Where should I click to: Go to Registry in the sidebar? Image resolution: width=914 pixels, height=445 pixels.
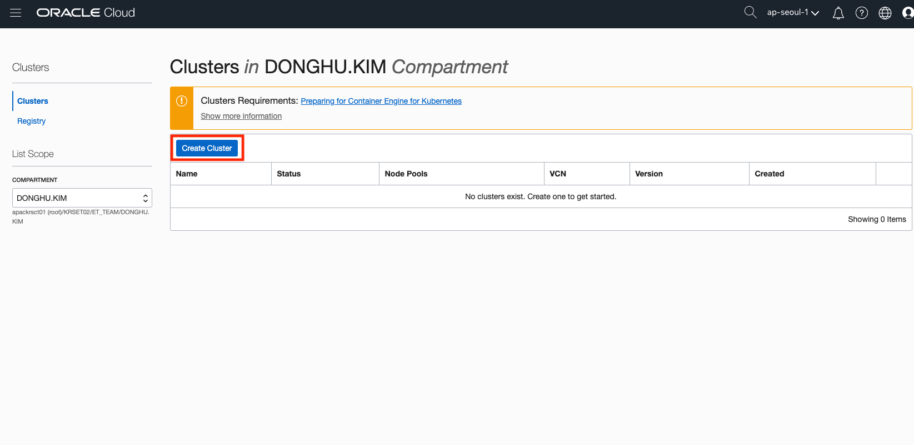[x=32, y=121]
